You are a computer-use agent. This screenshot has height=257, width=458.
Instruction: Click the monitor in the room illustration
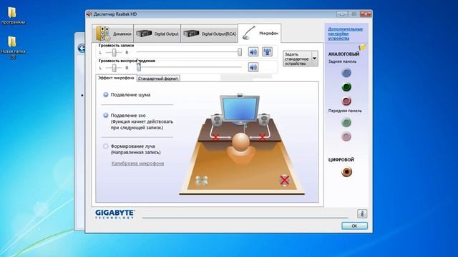pos(240,109)
